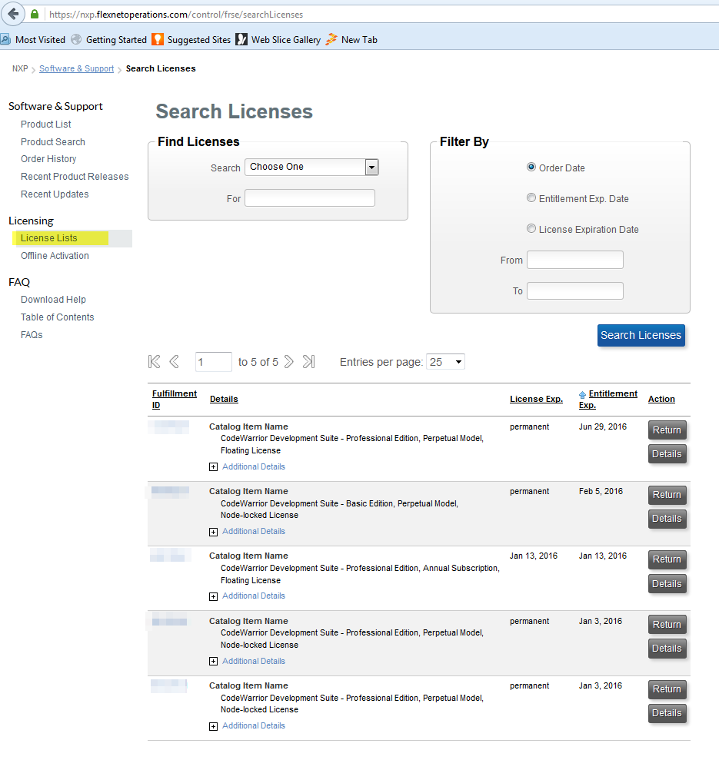Click the Action column header
Viewport: 719px width, 760px height.
pos(661,399)
